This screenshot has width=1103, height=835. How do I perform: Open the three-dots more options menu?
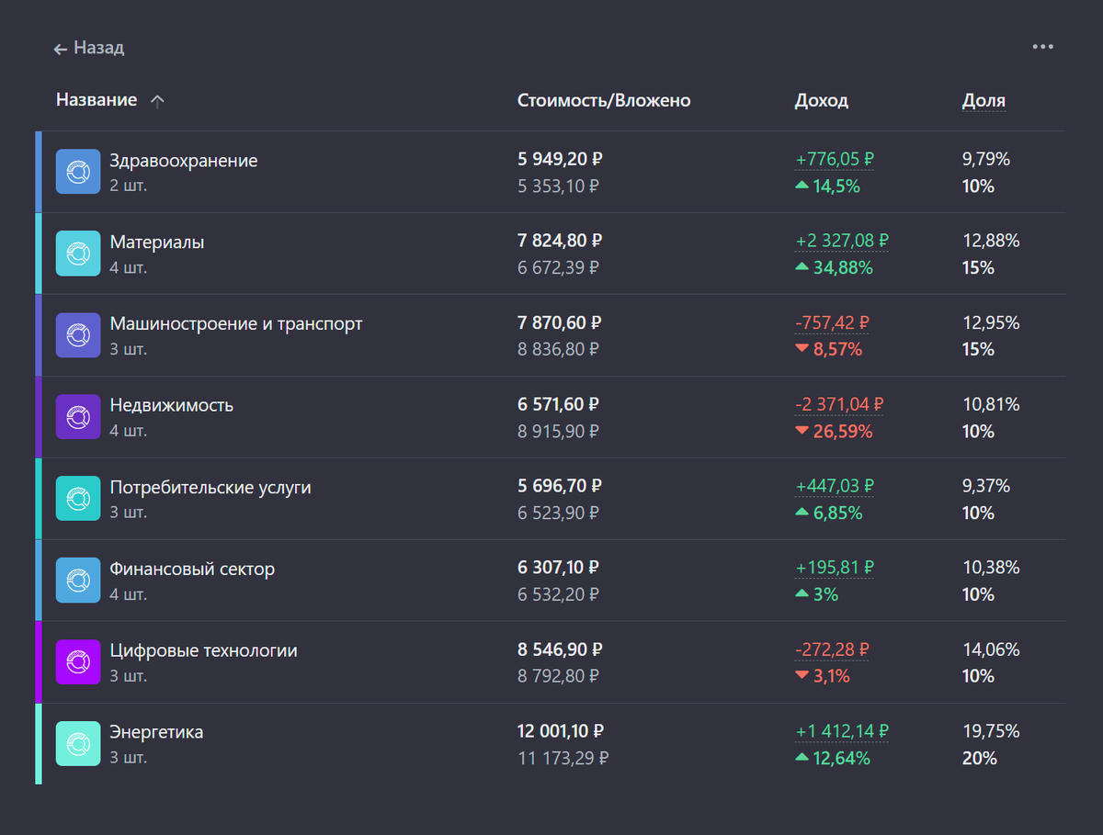1042,47
